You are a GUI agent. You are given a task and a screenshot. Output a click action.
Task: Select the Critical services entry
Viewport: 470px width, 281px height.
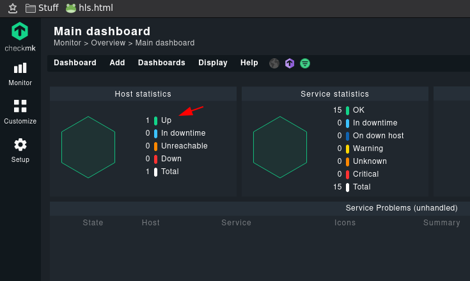(x=366, y=174)
